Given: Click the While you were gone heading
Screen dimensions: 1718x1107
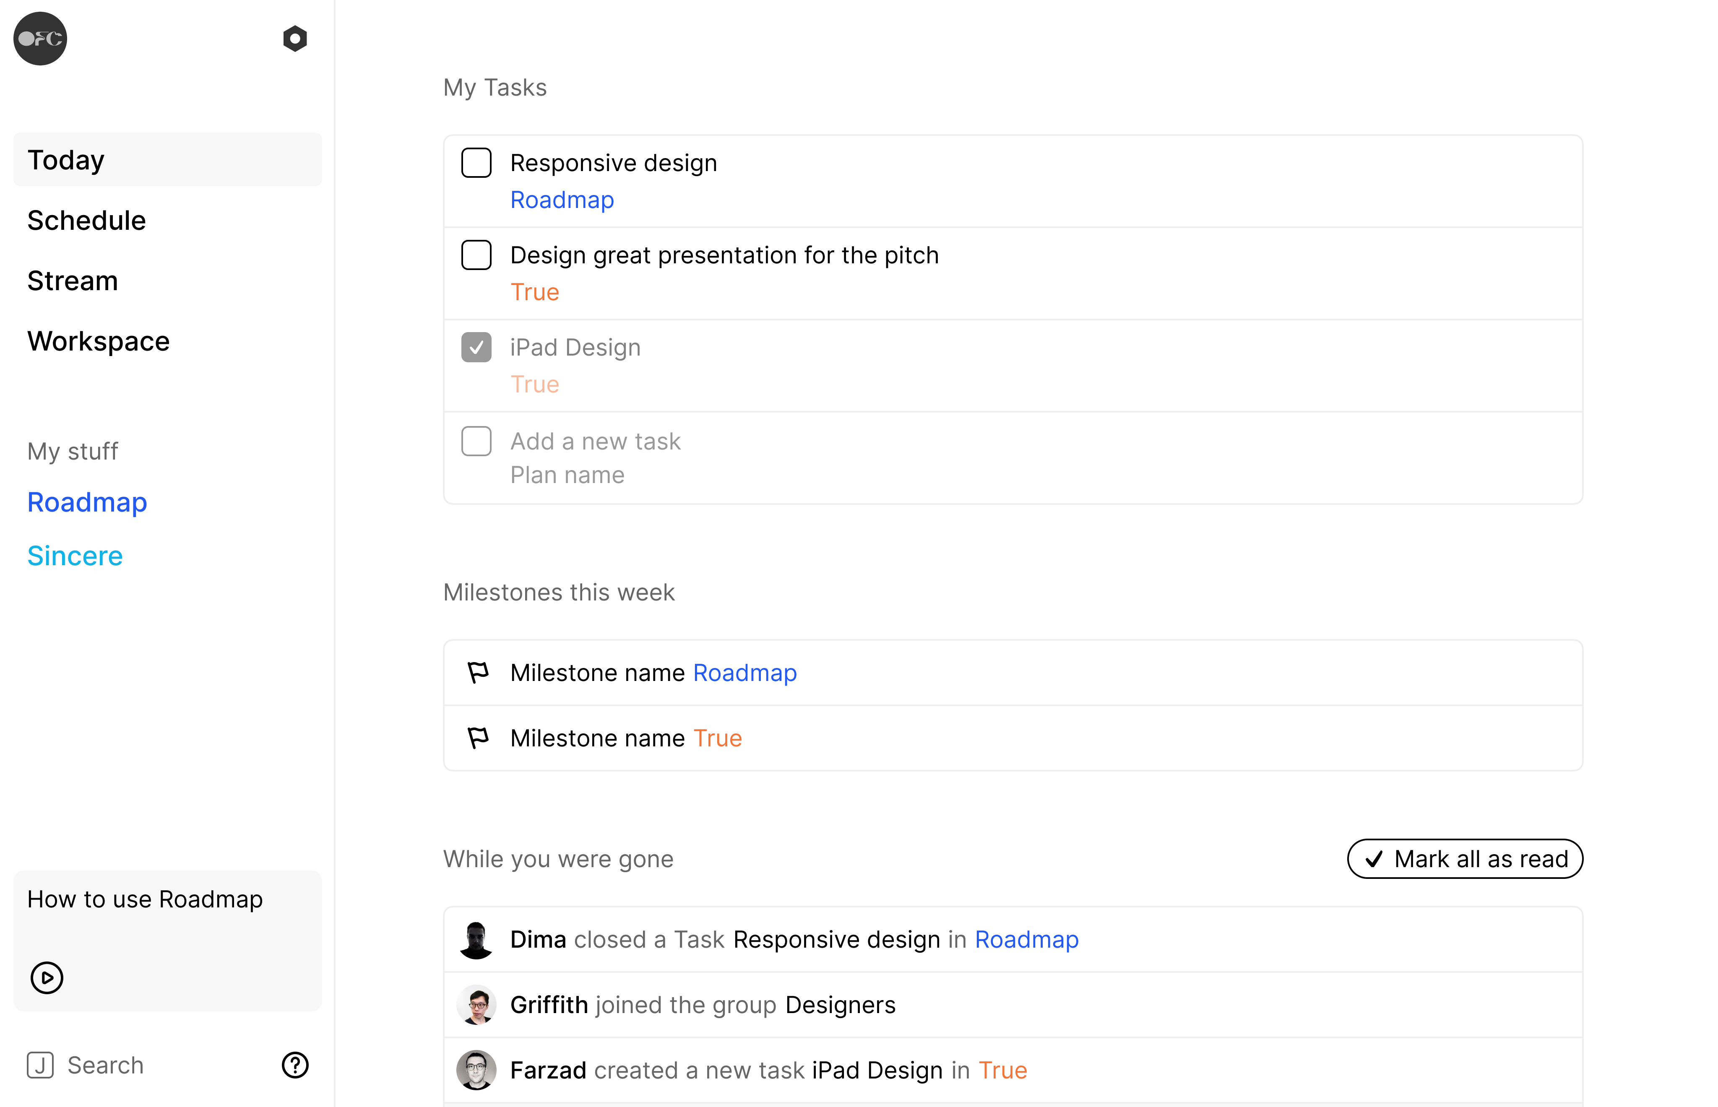Looking at the screenshot, I should 559,859.
